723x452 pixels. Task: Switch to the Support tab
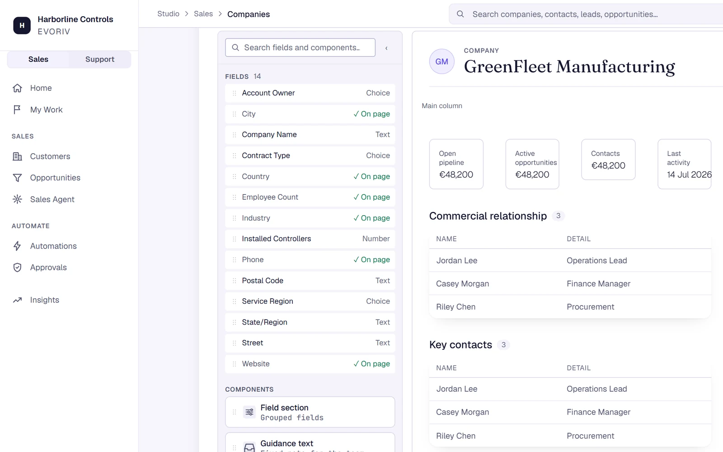pyautogui.click(x=100, y=59)
